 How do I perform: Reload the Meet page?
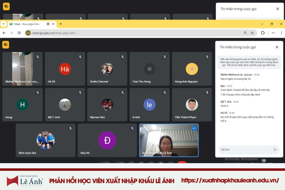19,33
